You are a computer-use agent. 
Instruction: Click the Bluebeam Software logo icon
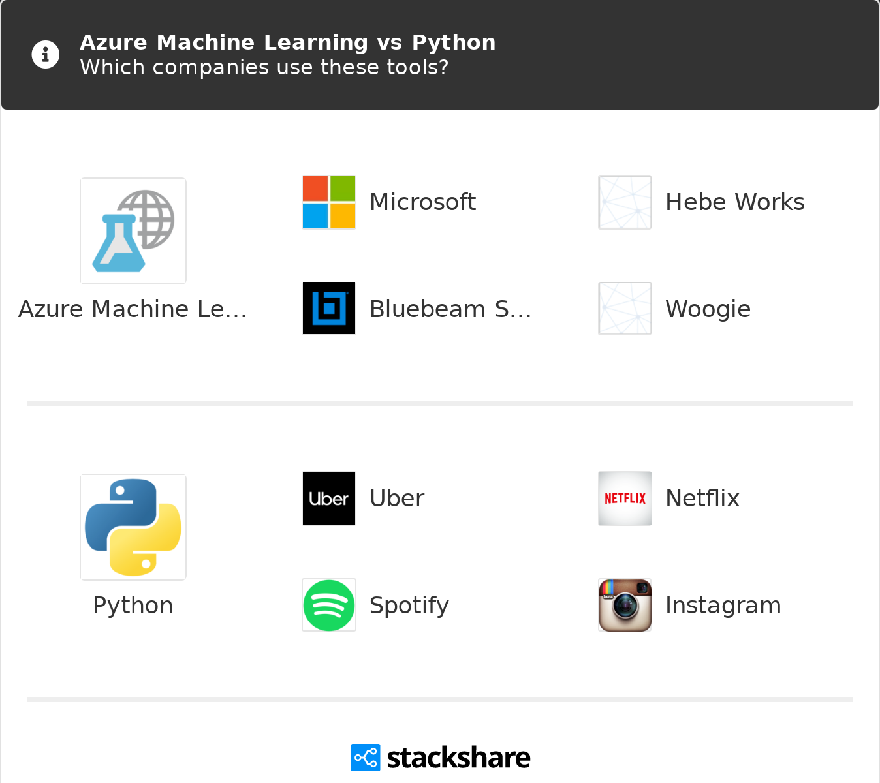coord(329,308)
